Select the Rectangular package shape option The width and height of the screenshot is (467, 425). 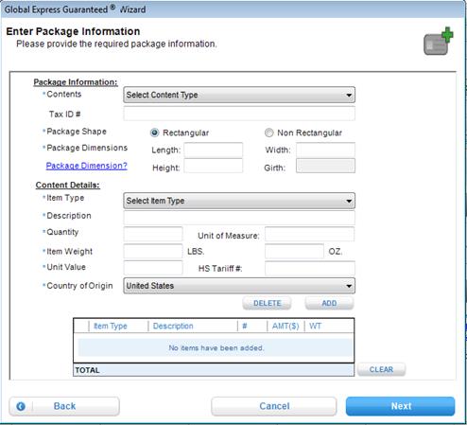point(154,133)
